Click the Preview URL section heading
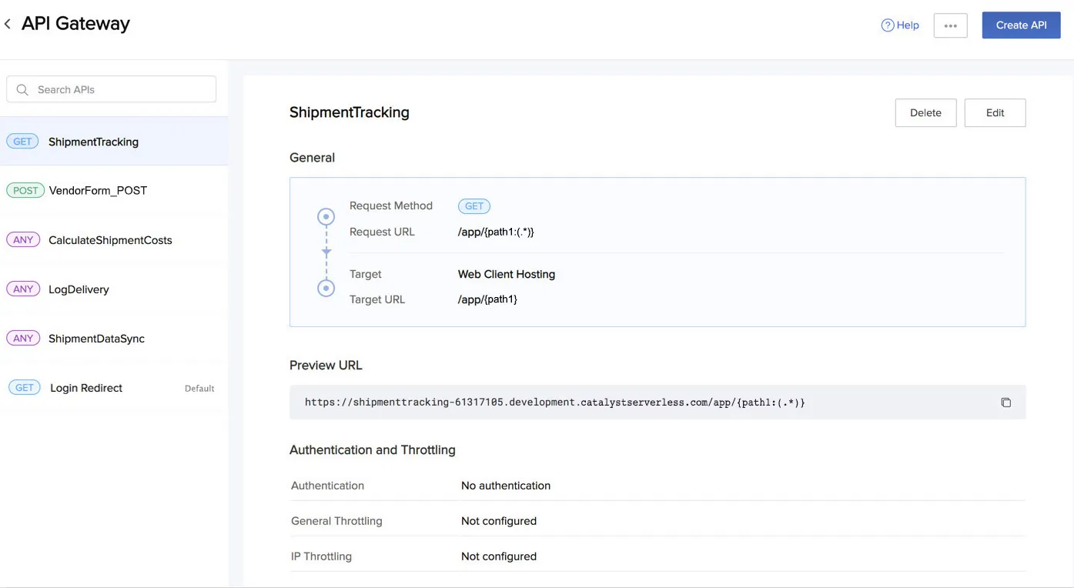This screenshot has height=588, width=1074. coord(326,366)
